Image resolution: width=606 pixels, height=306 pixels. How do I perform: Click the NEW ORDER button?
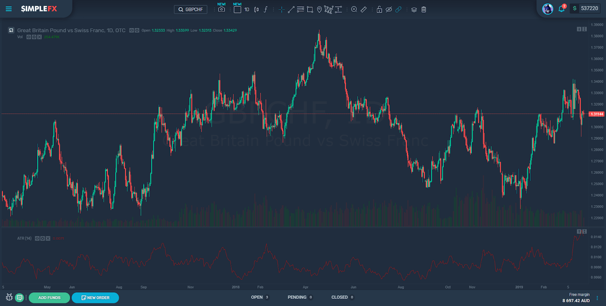coord(95,298)
